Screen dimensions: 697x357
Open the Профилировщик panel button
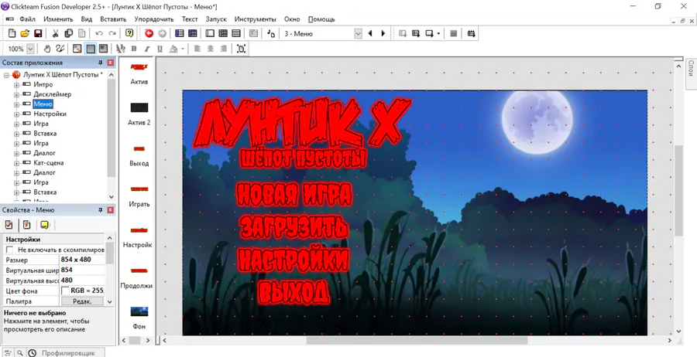pos(67,353)
